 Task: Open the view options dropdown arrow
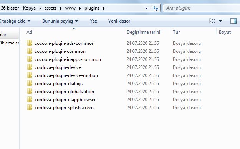(220, 21)
